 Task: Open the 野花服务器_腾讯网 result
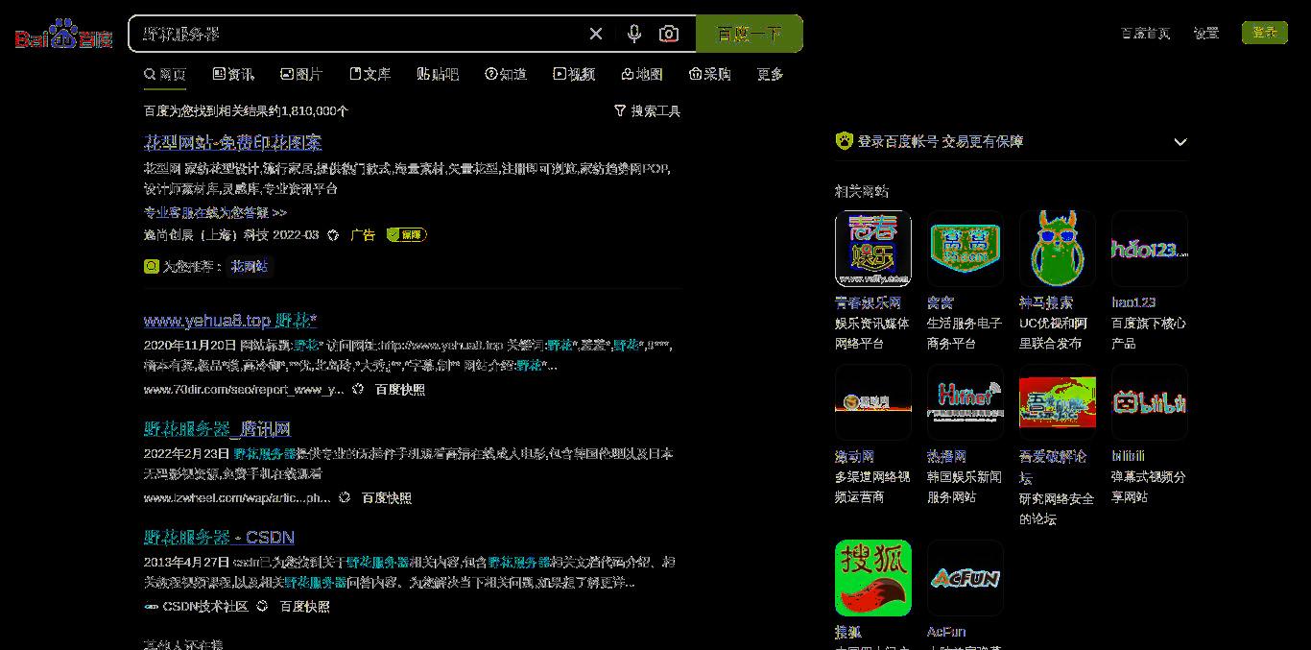coord(217,428)
